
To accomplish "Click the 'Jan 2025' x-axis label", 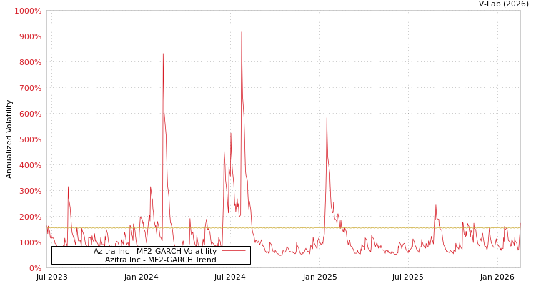I will click(320, 277).
